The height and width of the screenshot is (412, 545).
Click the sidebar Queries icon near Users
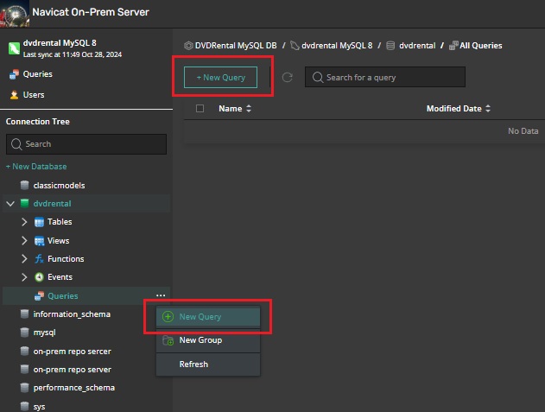14,74
